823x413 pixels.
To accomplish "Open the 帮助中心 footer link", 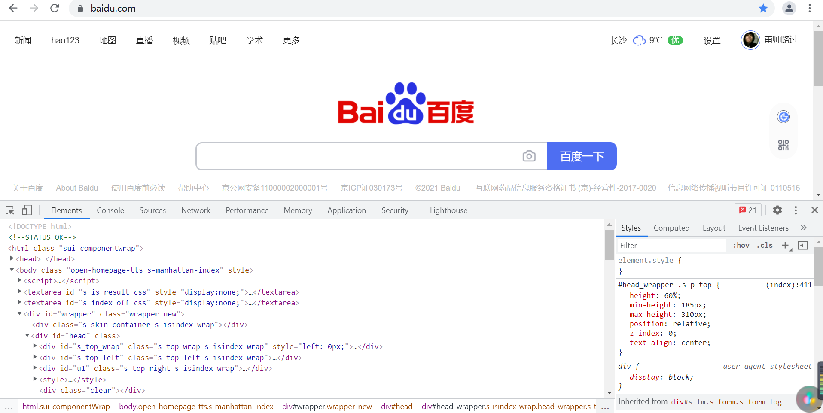I will tap(193, 188).
